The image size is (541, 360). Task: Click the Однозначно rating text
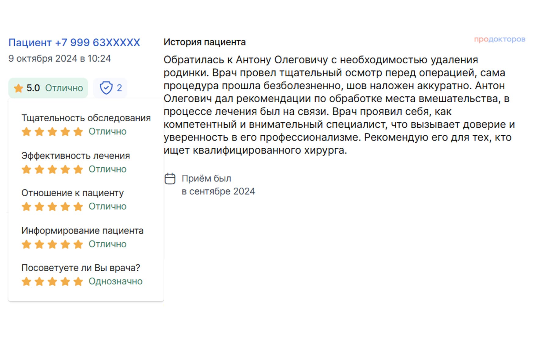tap(115, 281)
